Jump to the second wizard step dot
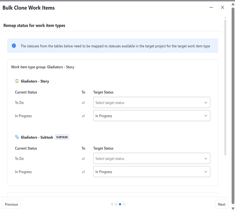 116,204
